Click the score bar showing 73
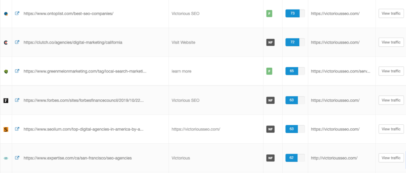 [x=295, y=13]
